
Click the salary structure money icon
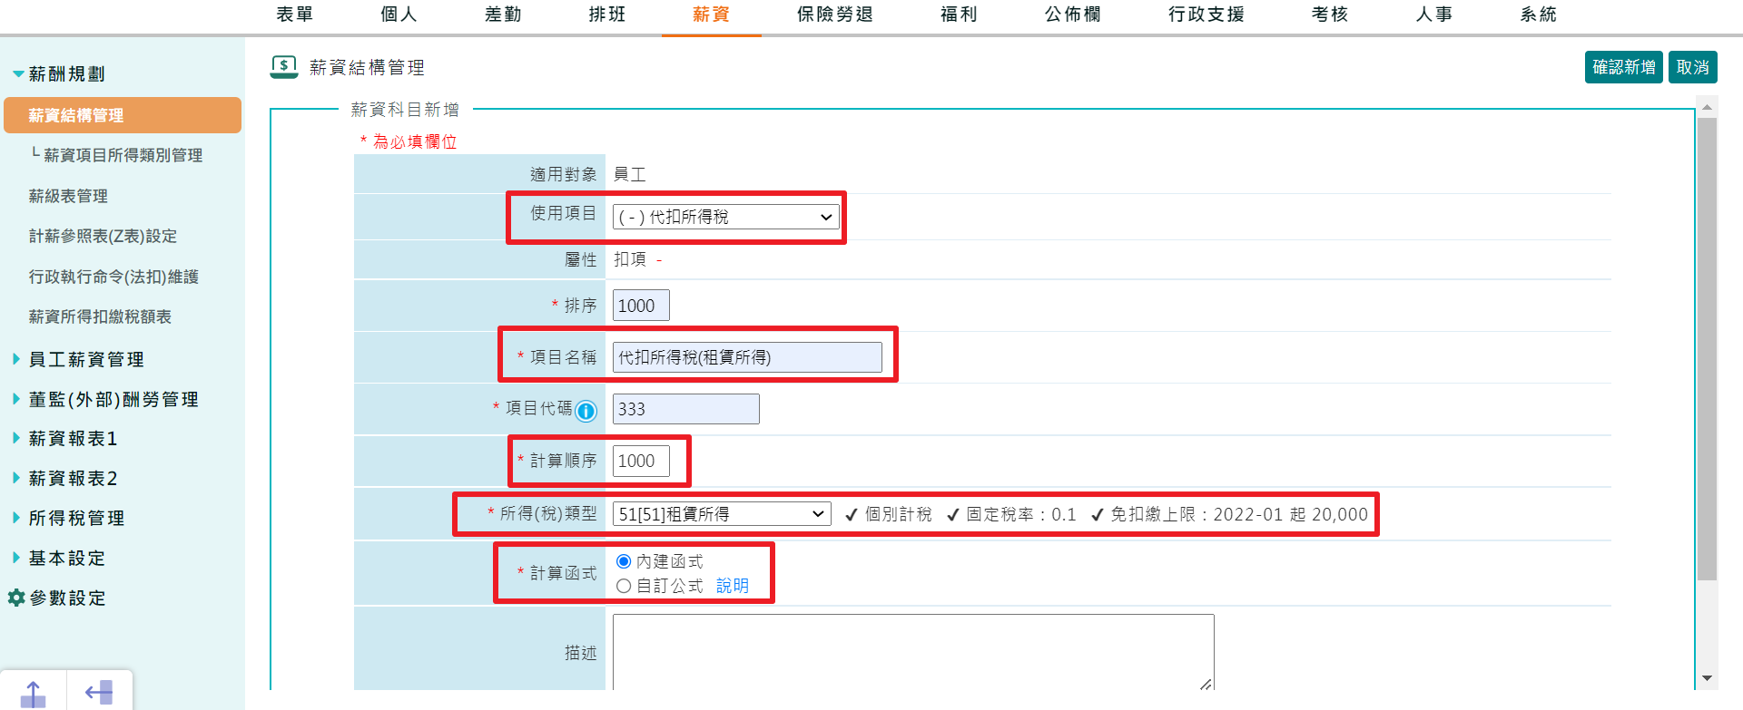[x=284, y=67]
